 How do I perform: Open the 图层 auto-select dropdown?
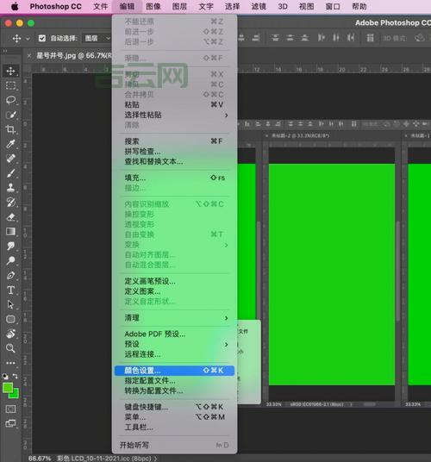tap(97, 38)
